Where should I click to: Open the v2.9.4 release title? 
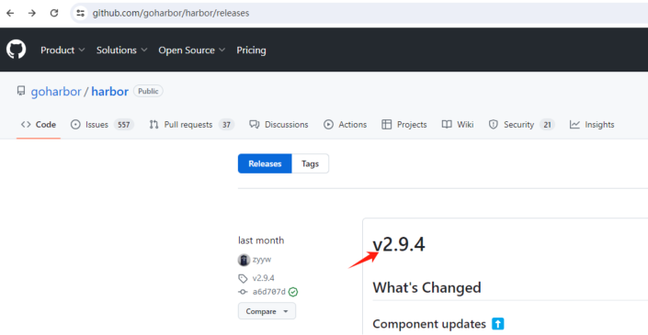399,245
